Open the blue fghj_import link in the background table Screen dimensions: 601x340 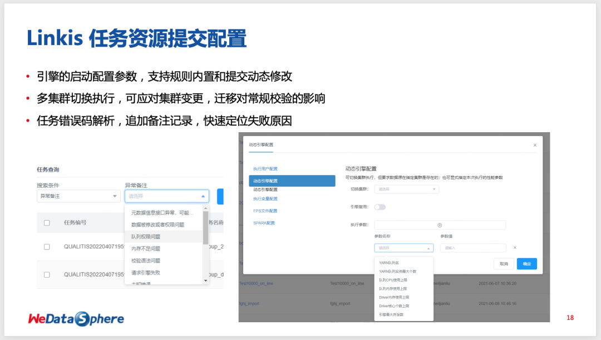tap(249, 304)
